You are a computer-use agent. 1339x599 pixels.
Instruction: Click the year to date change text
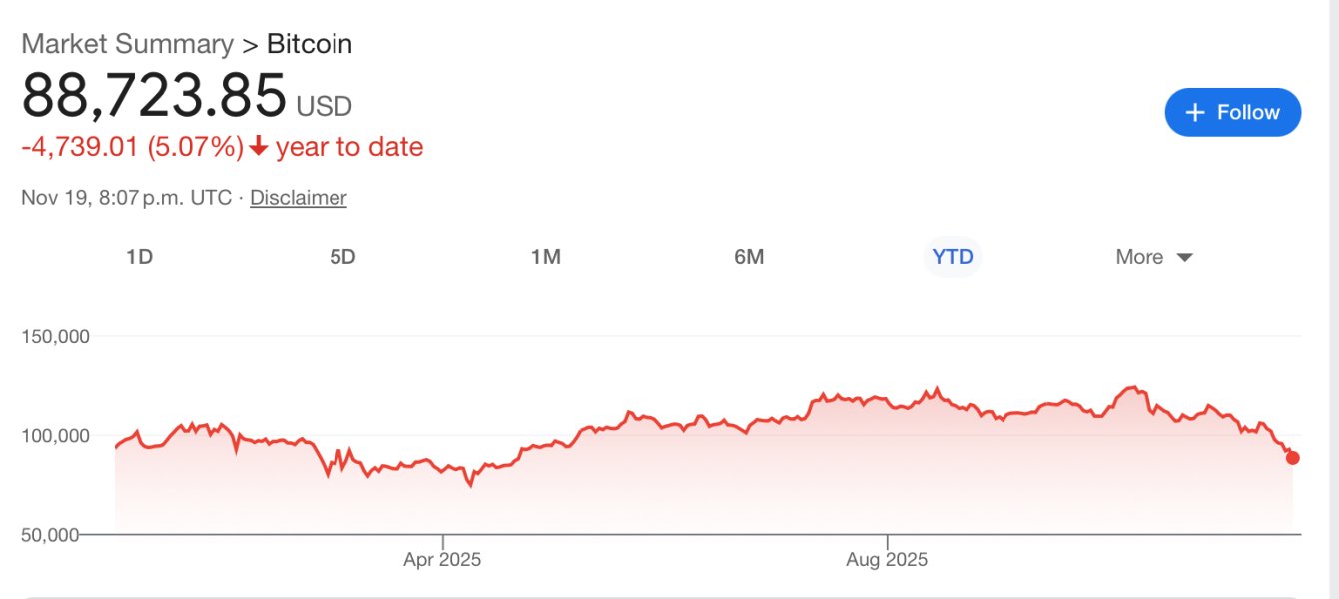coord(348,147)
